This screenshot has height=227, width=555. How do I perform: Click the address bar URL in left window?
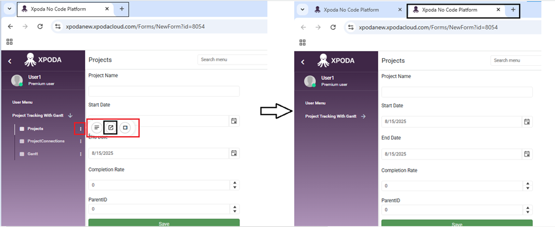135,26
